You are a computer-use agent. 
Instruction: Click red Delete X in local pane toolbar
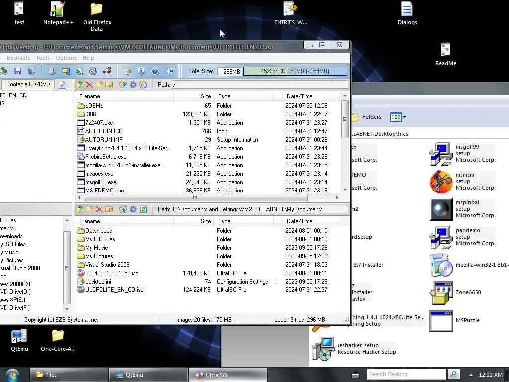click(99, 209)
